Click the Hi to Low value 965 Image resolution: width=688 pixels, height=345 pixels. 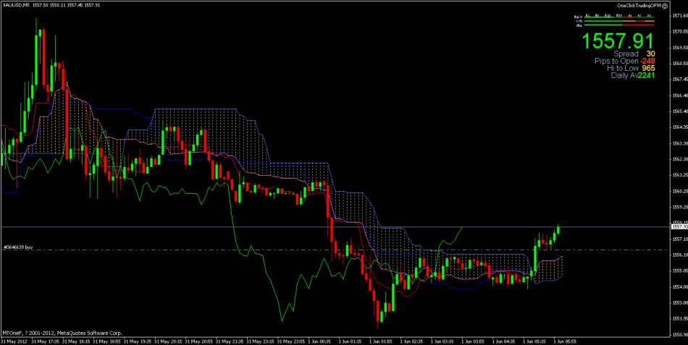pyautogui.click(x=649, y=69)
